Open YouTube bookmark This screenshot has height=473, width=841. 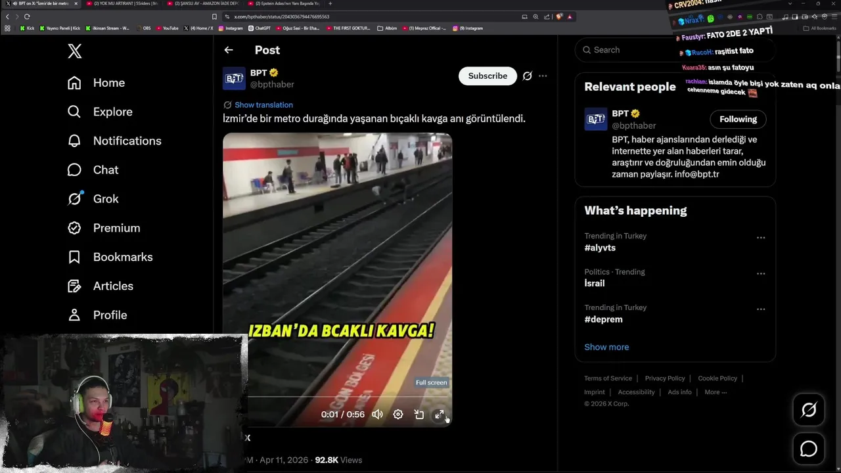[167, 28]
